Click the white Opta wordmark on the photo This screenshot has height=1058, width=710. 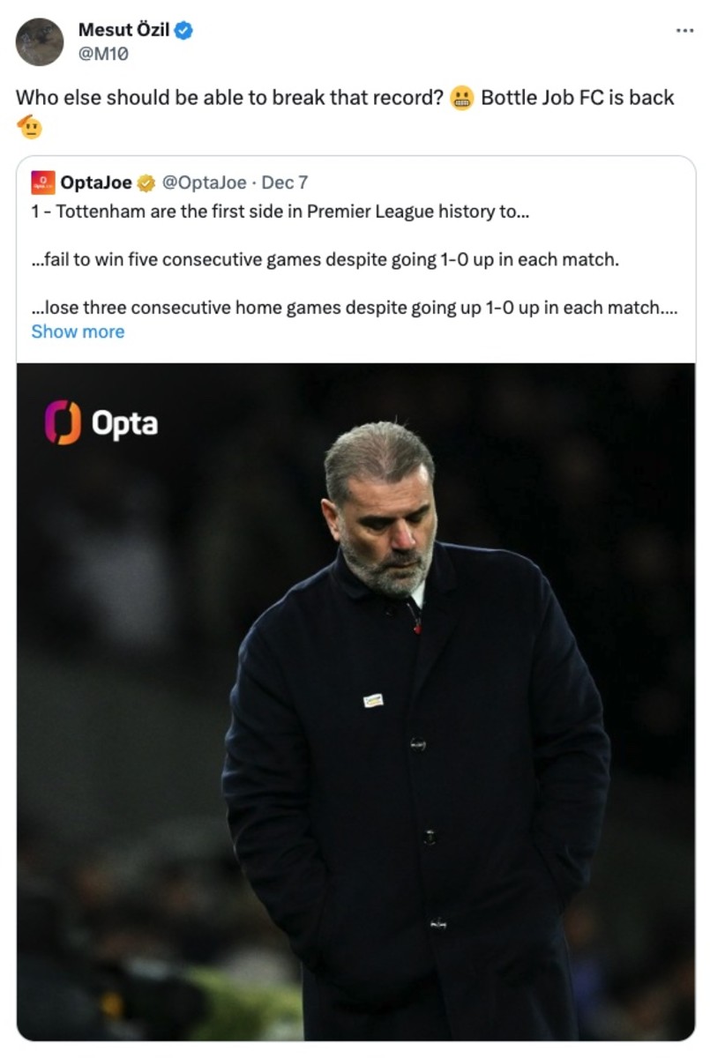(x=124, y=424)
